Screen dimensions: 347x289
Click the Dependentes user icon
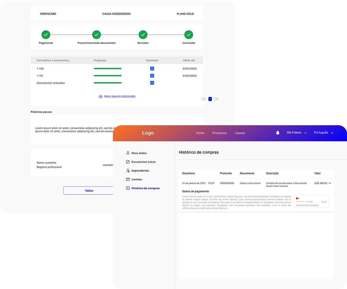pos(128,171)
